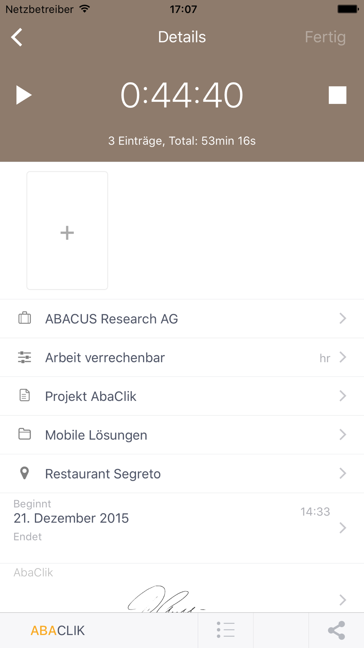Tap the back arrow in header
Image resolution: width=364 pixels, height=648 pixels.
(17, 37)
